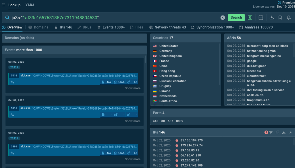Switch to the YARA tab
The height and width of the screenshot is (168, 295).
pos(30,5)
